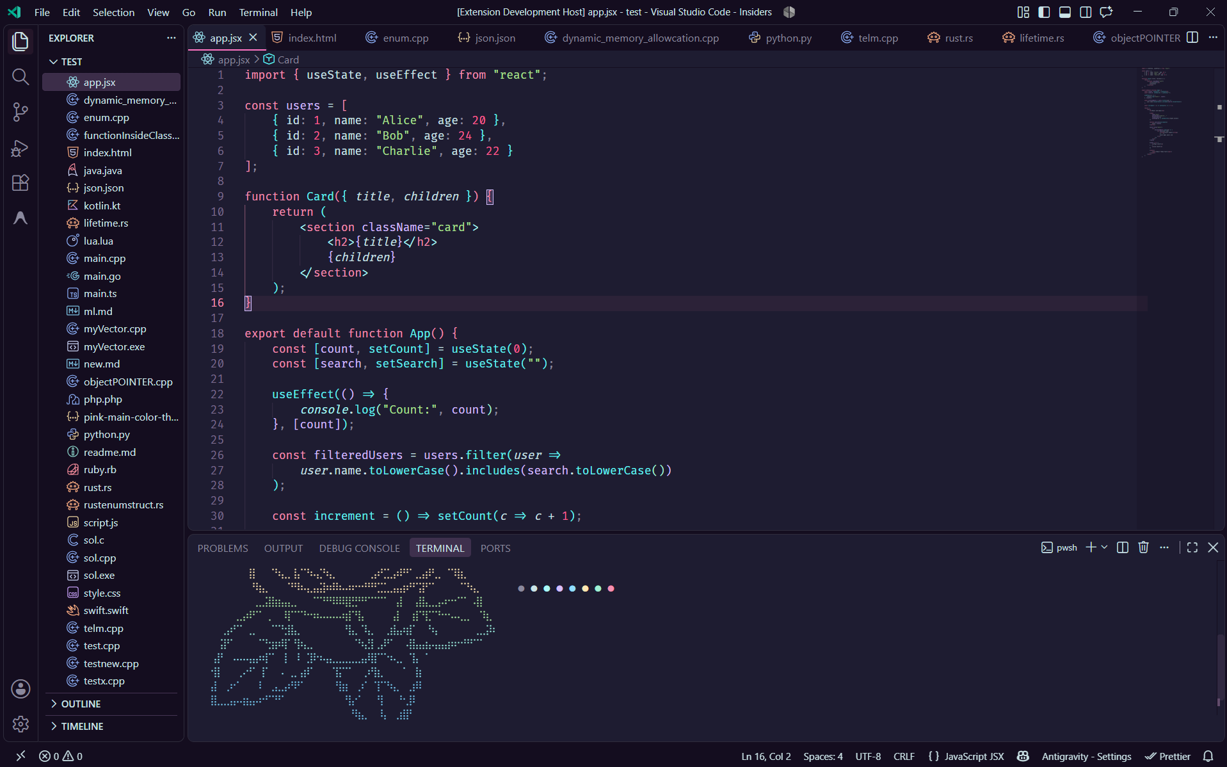
Task: Click Antigravity - Settings in status bar
Action: coord(1086,756)
